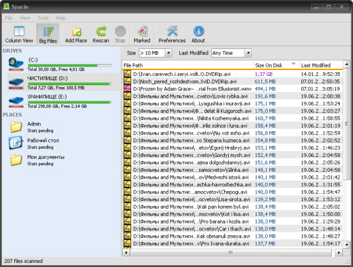Open the File menu
353x267 pixels.
pyautogui.click(x=9, y=18)
